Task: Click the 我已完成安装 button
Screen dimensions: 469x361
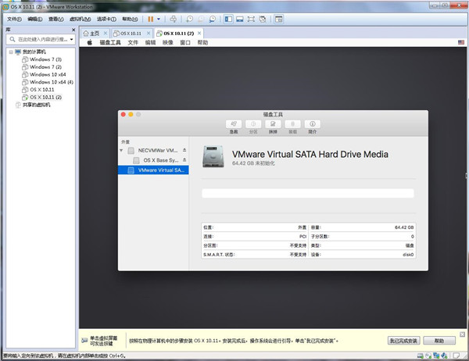Action: pyautogui.click(x=404, y=341)
